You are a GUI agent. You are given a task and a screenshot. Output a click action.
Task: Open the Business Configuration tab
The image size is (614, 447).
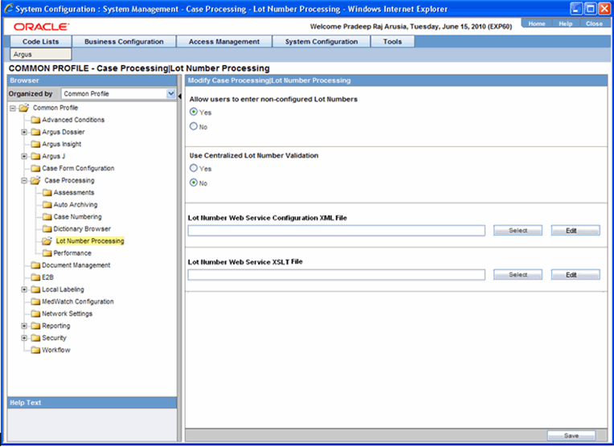tap(124, 42)
